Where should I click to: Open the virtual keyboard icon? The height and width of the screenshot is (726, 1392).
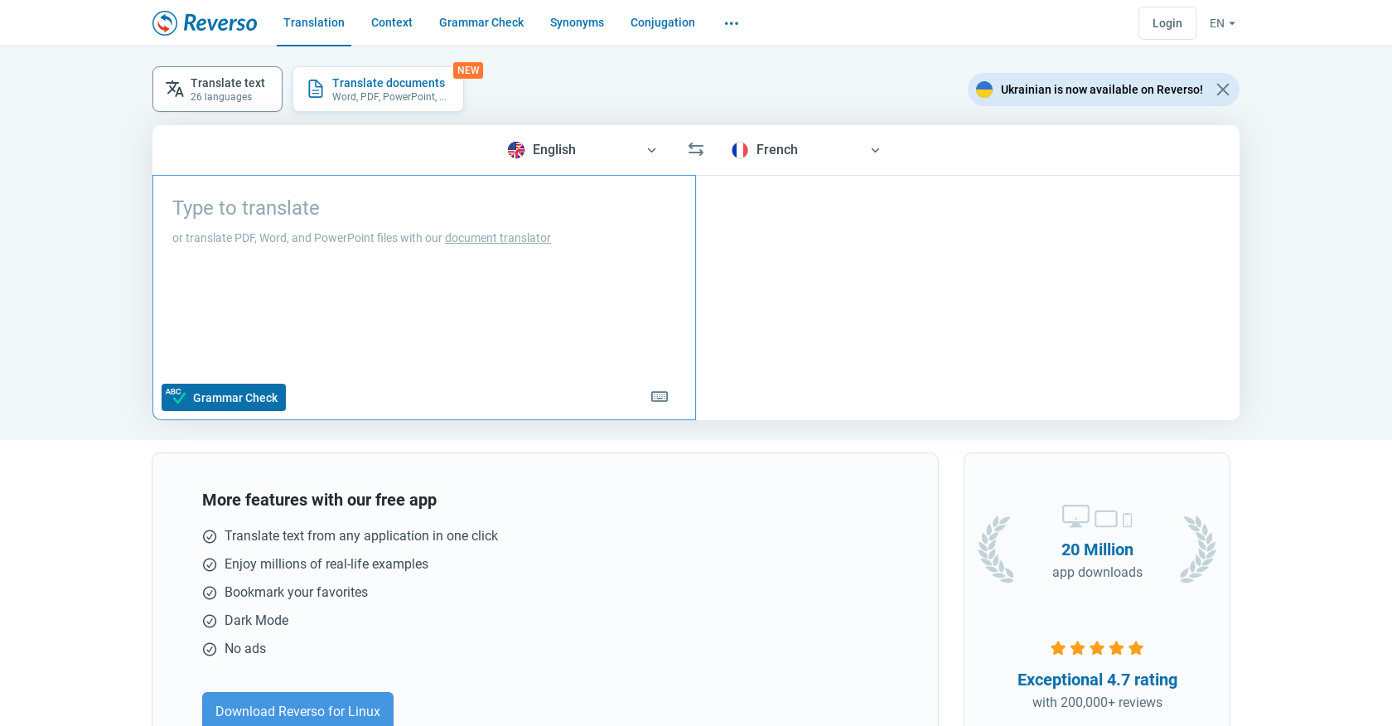click(x=660, y=397)
